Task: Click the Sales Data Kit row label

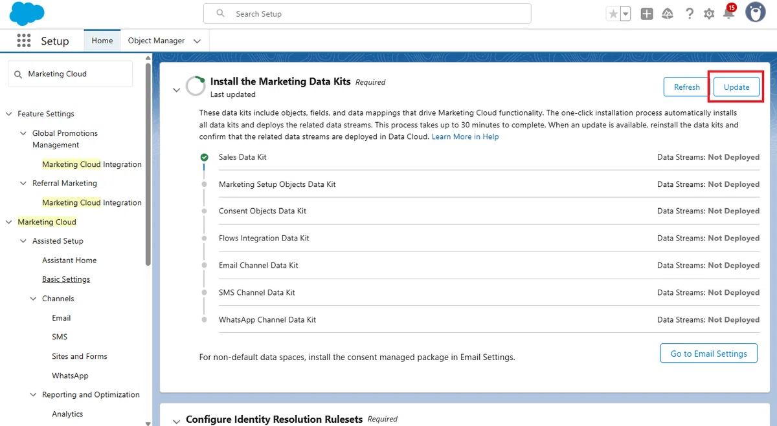Action: point(243,157)
